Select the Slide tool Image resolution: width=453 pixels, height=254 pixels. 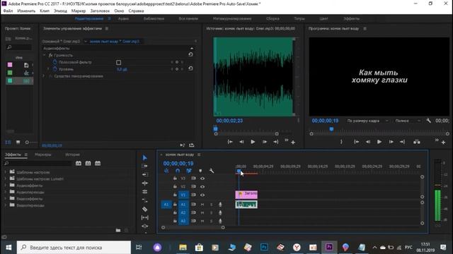click(x=144, y=226)
